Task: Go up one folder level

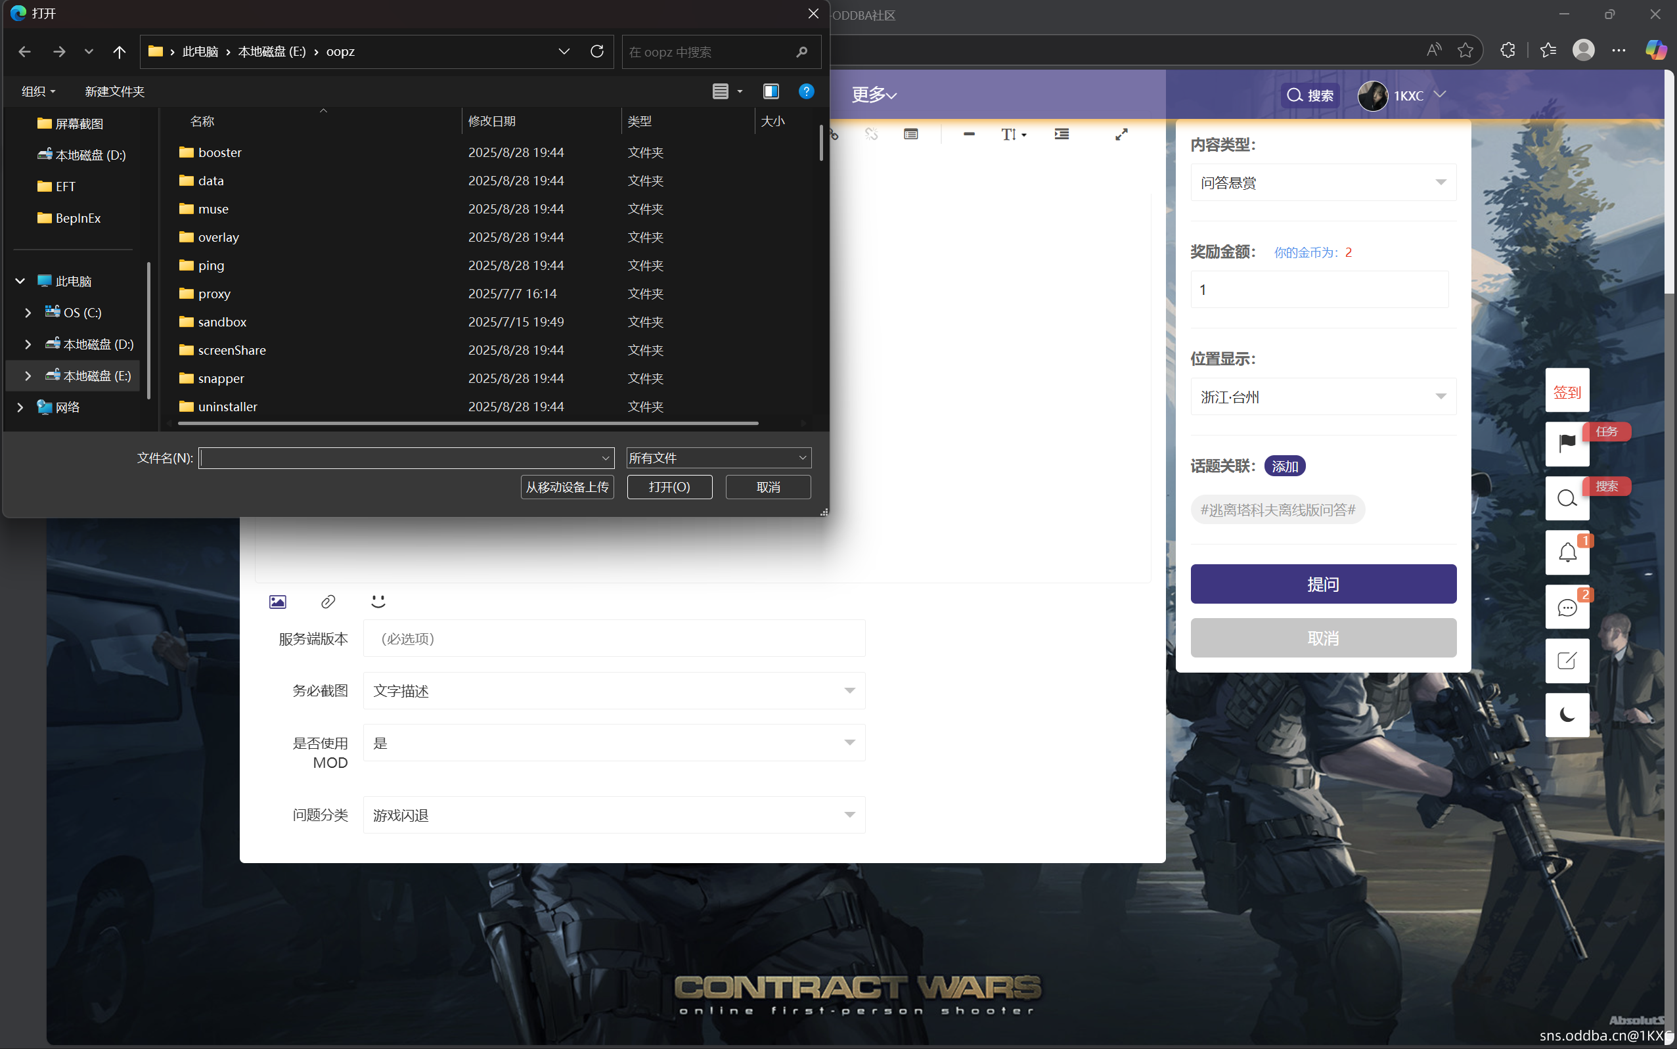Action: point(120,52)
